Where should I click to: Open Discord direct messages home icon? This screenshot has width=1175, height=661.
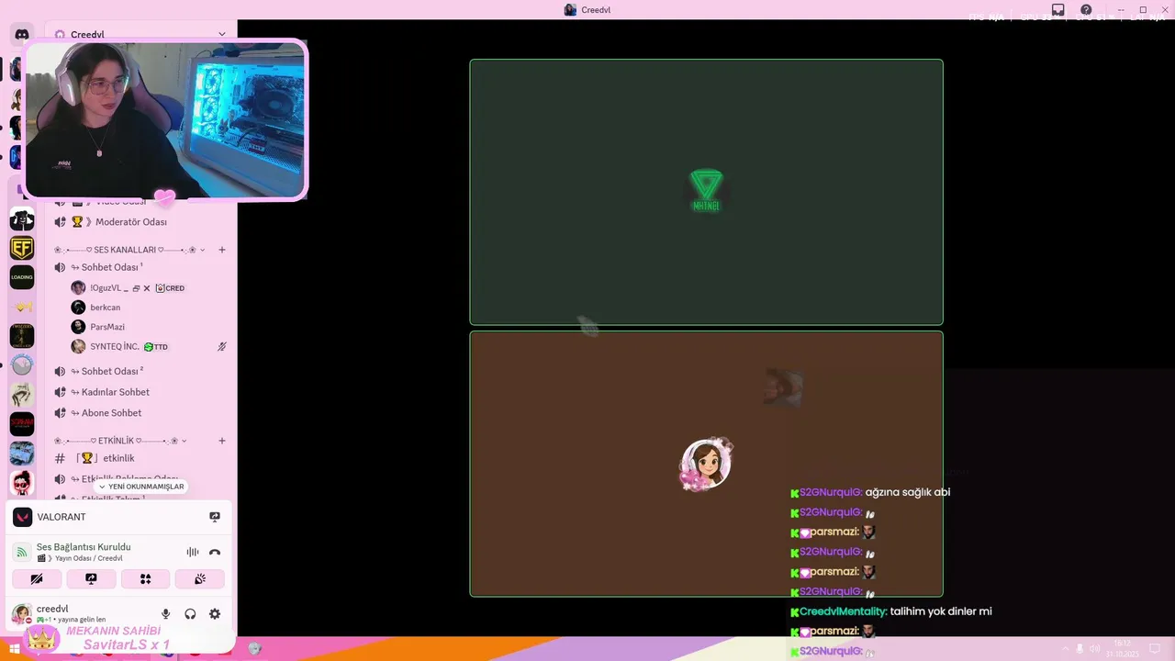click(x=22, y=35)
